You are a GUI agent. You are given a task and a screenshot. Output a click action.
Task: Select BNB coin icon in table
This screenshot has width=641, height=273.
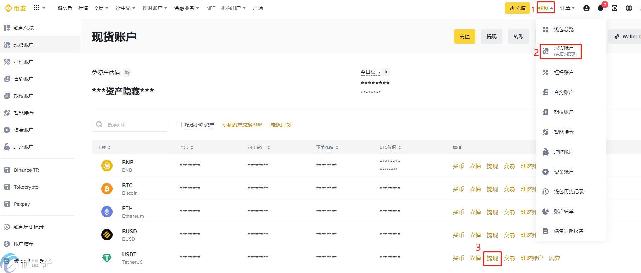coord(107,165)
